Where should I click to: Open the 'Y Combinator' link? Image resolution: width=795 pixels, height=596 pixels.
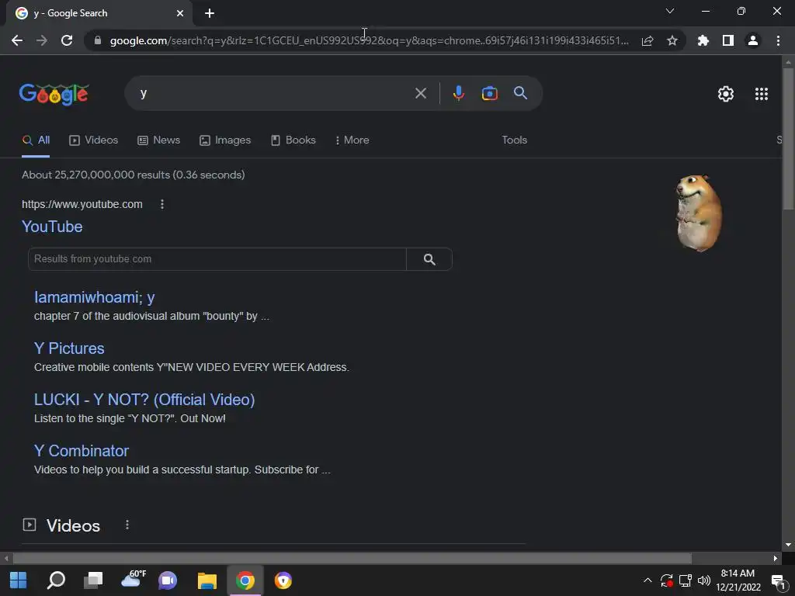click(x=81, y=451)
